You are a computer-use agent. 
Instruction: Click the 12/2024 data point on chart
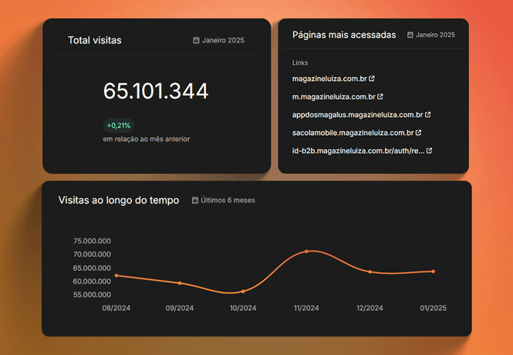click(x=370, y=272)
